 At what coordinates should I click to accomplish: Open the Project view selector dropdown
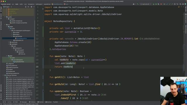point(8,7)
